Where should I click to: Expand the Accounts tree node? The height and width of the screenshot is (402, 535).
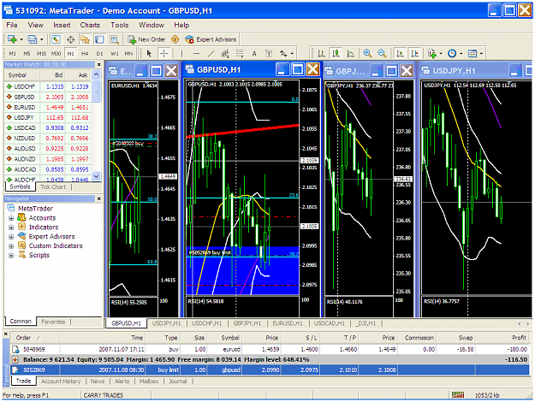(11, 218)
